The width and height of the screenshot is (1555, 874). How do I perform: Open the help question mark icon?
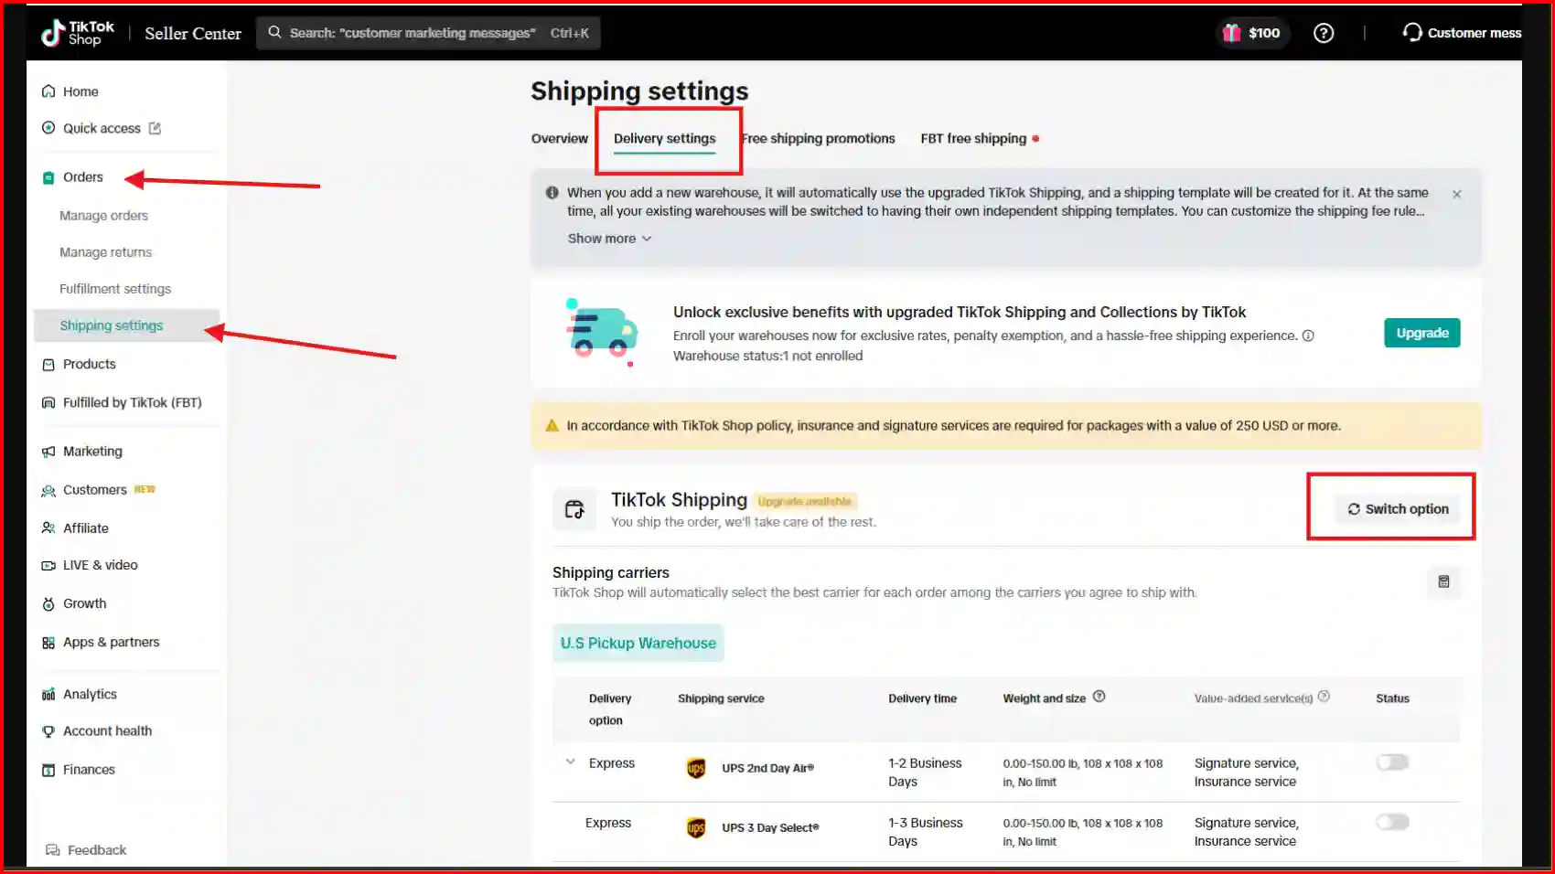click(x=1323, y=33)
